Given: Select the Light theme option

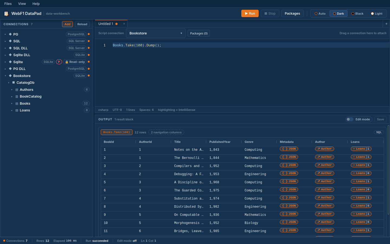Looking at the screenshot, I should (x=377, y=14).
